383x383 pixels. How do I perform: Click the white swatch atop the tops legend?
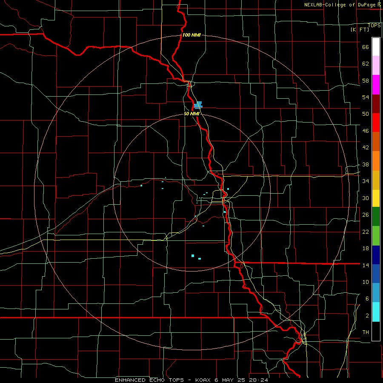tap(376, 47)
